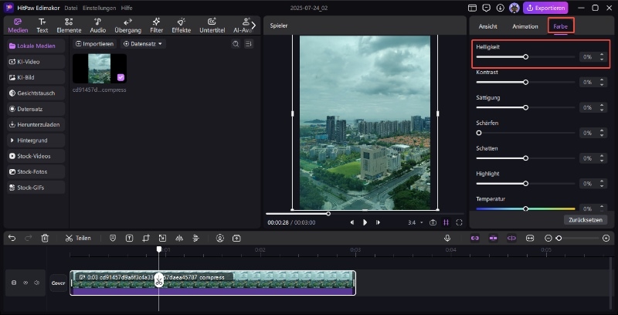Adjust Schärfen value with stepper arrows

tap(602, 133)
